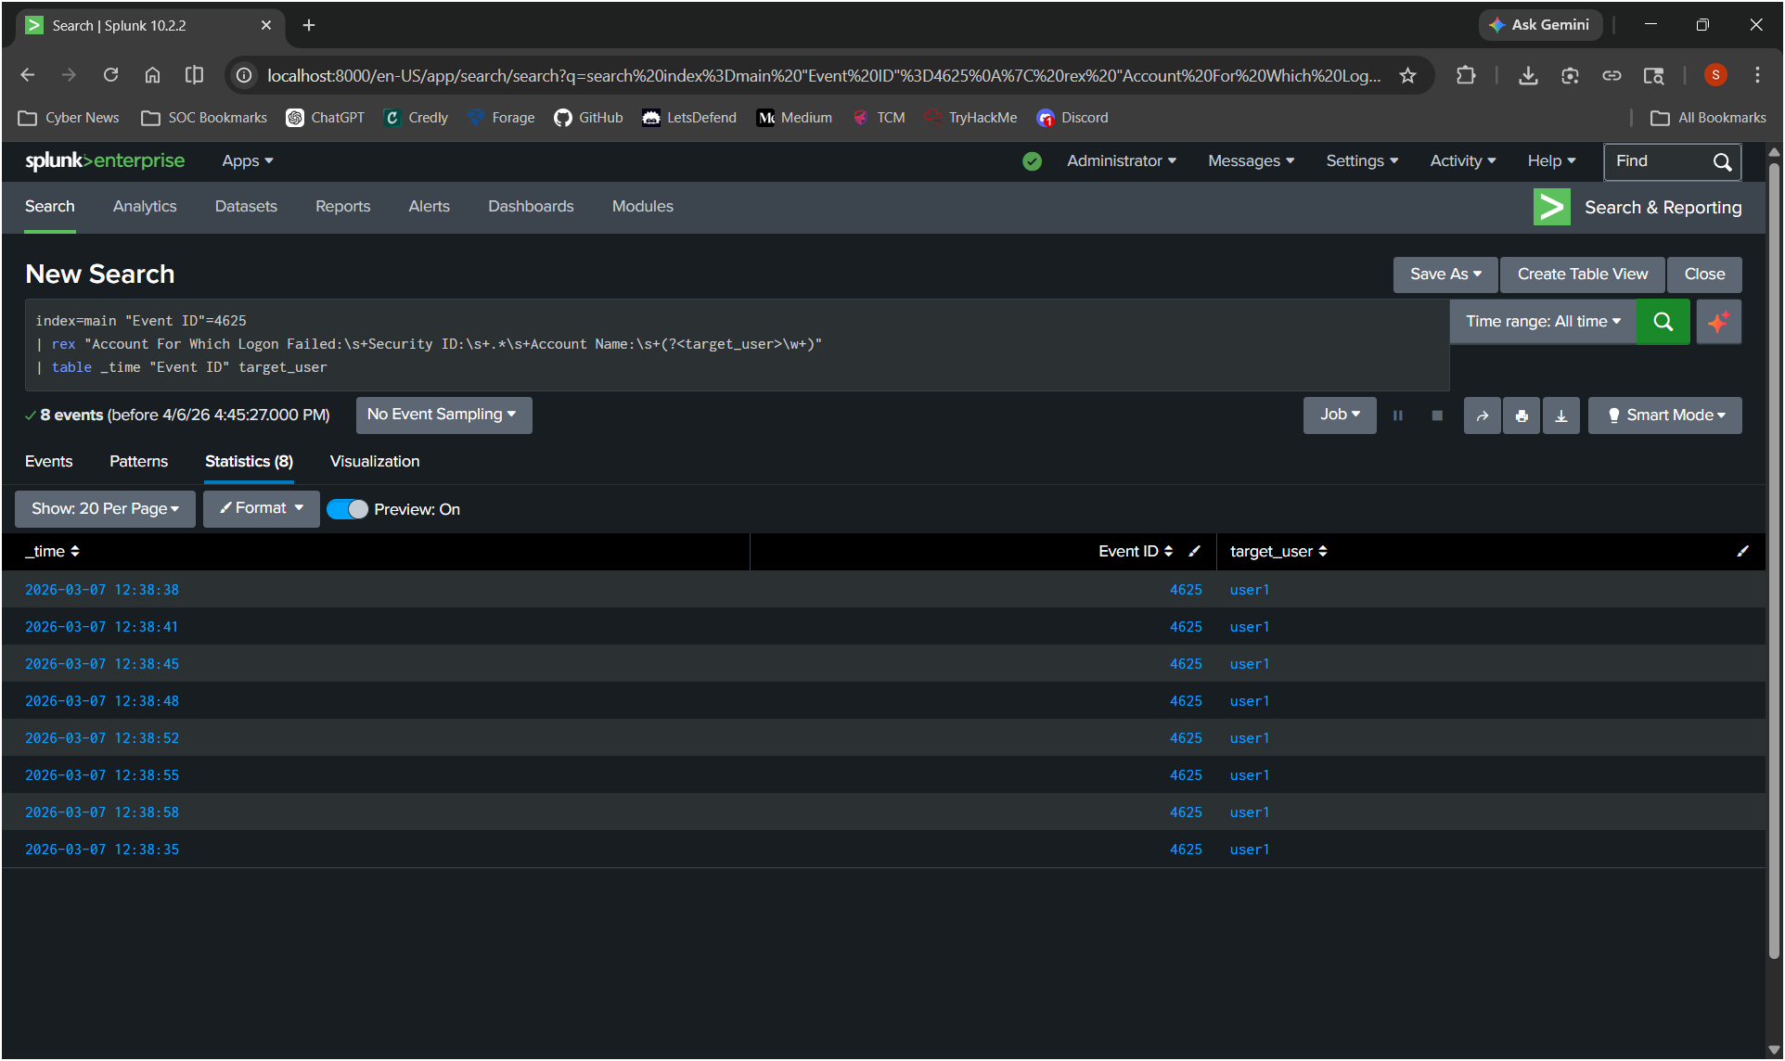Click the share job arrow icon

(x=1482, y=415)
